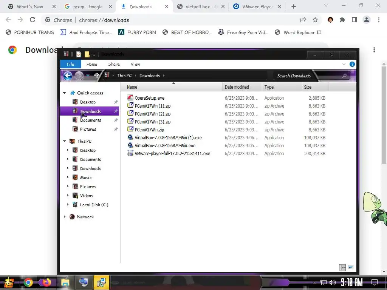Select Pictures under Quick access
The height and width of the screenshot is (290, 387).
tap(88, 129)
